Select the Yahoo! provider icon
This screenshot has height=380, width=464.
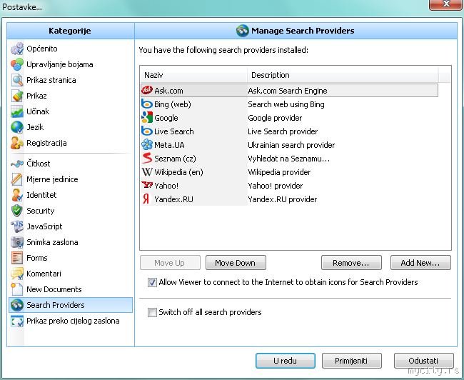point(147,186)
